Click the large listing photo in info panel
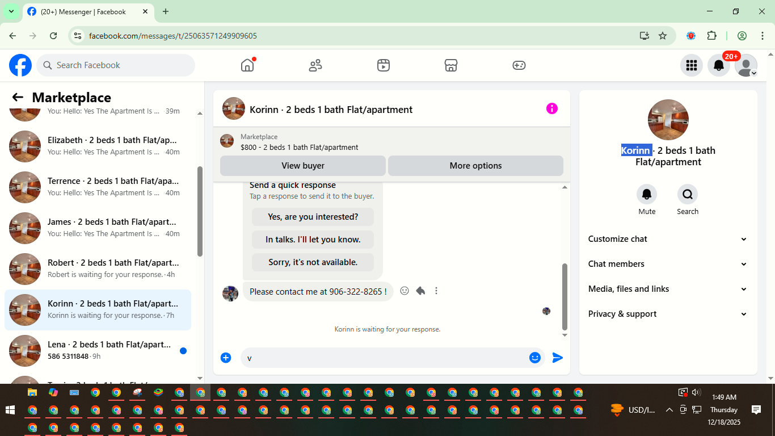 point(668,120)
